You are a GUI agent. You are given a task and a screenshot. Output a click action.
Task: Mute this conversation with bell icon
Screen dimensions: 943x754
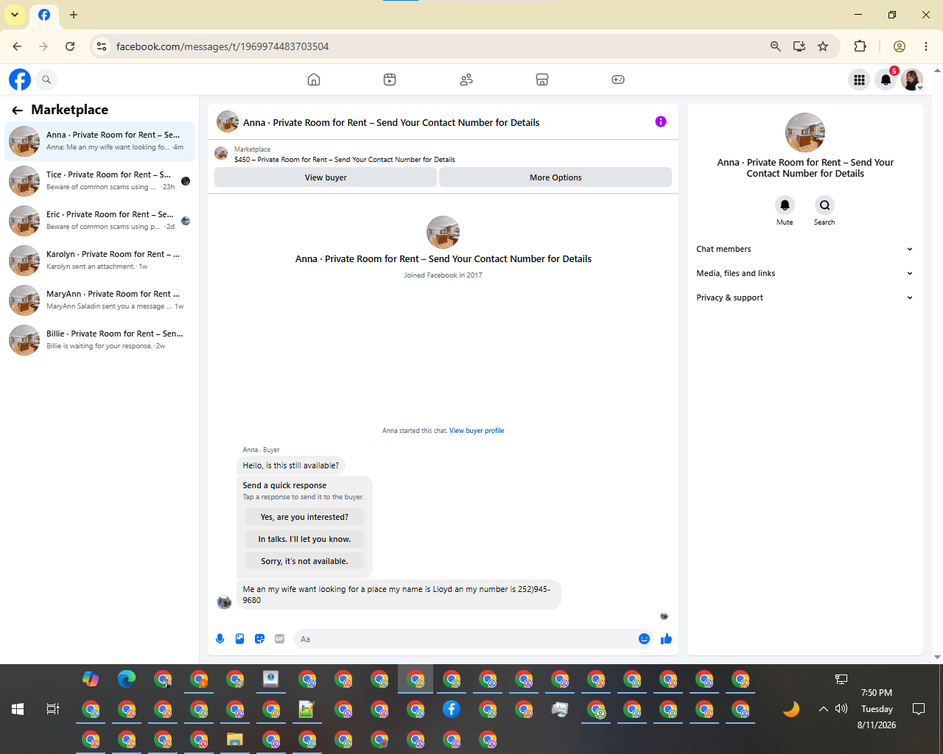click(785, 205)
